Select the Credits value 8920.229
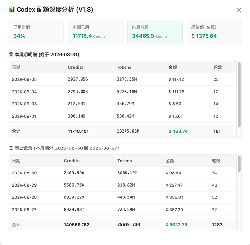Screen dimensions: 250x245 click(74, 197)
